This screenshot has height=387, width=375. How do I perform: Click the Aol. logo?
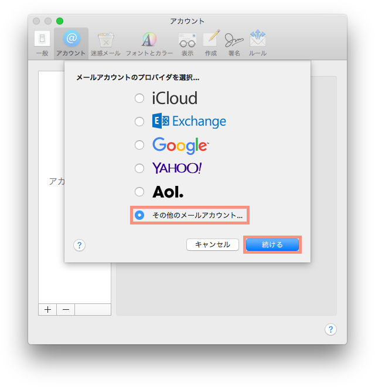[x=168, y=192]
